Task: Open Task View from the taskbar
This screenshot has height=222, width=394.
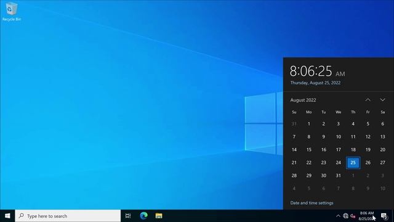Action: coord(128,216)
